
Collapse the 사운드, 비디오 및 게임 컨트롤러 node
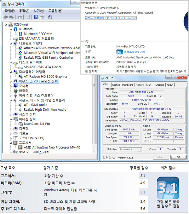pyautogui.click(x=11, y=101)
